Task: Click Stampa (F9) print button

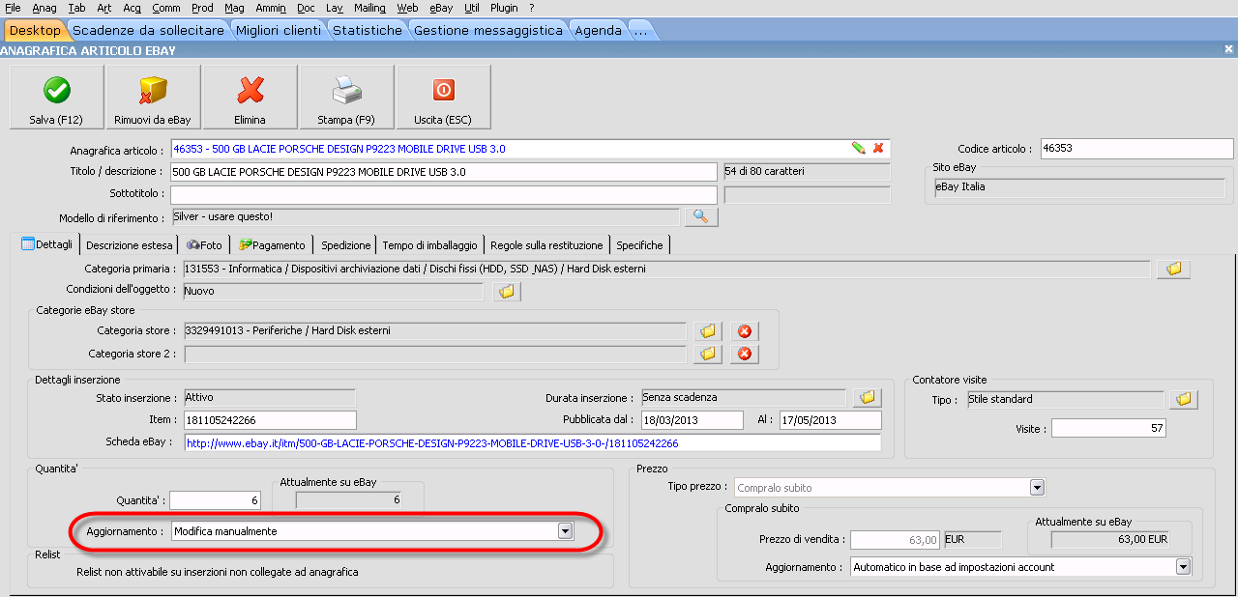Action: pyautogui.click(x=346, y=97)
